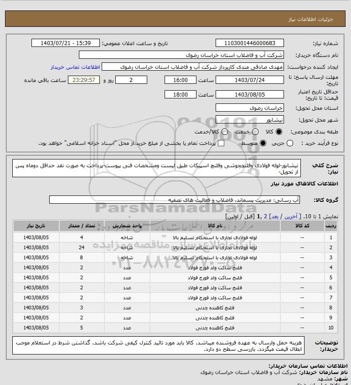Click the آخرین pagination link

[x=290, y=216]
